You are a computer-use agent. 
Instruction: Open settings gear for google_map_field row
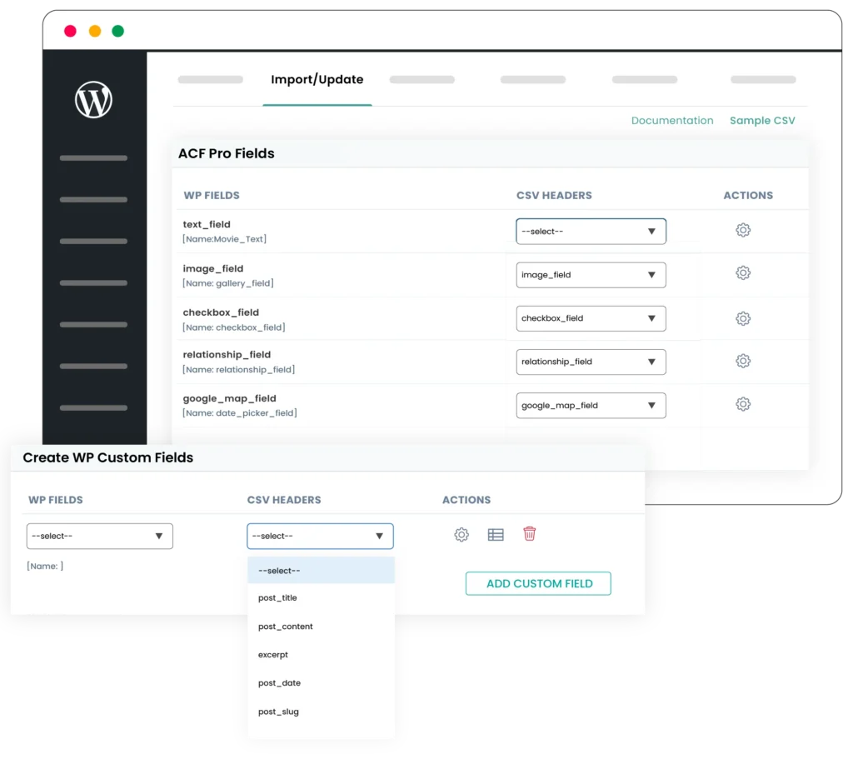pyautogui.click(x=742, y=405)
